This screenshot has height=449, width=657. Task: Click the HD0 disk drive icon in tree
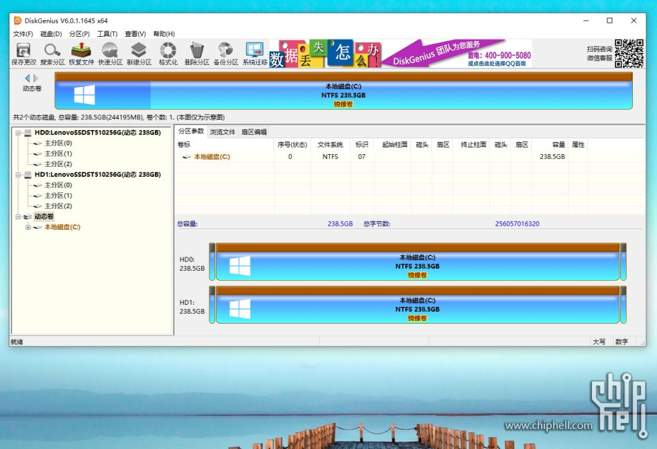[28, 133]
